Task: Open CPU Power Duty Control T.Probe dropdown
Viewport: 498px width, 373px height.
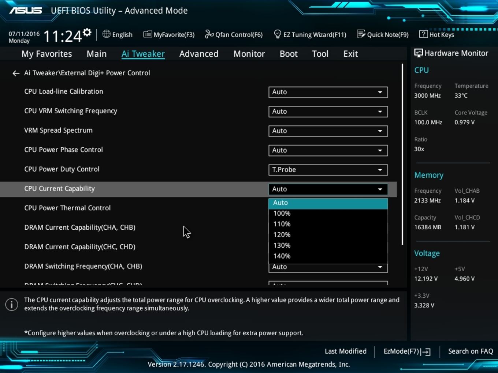Action: (x=328, y=170)
